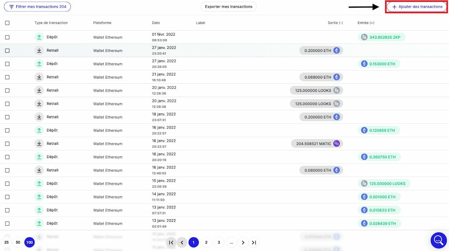Open Filtrer mes transactions filter
The height and width of the screenshot is (251, 449).
[x=37, y=6]
